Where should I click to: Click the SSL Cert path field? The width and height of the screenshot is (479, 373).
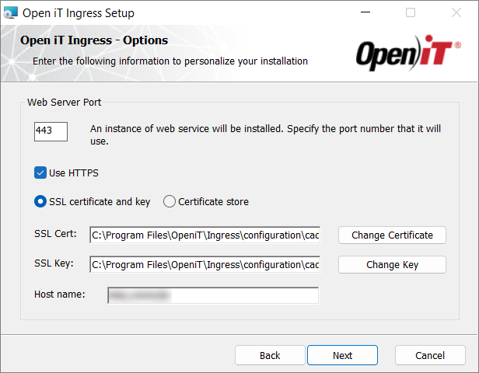click(x=205, y=235)
